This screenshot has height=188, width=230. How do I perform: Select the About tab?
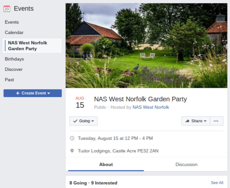(106, 164)
